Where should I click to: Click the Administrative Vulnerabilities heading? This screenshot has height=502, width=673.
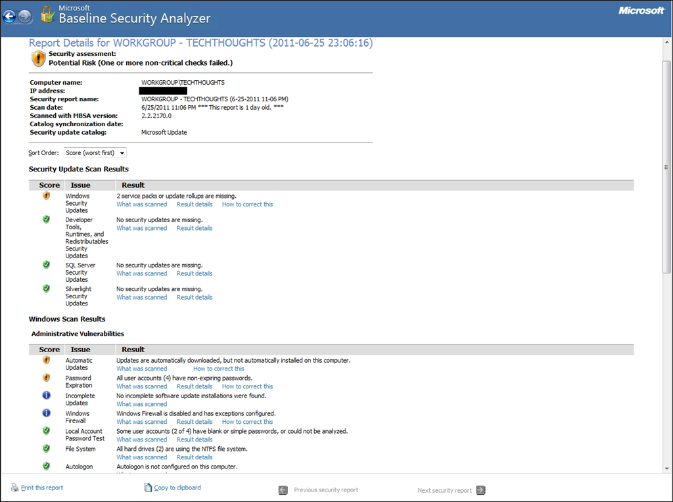click(x=78, y=333)
